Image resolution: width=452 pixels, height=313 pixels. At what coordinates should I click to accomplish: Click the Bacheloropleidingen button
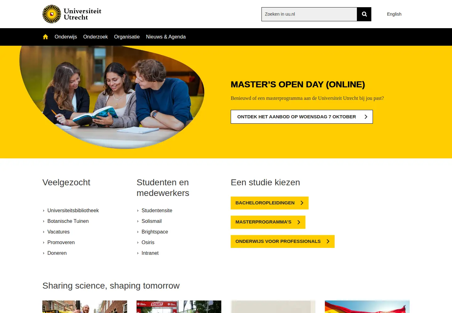point(270,203)
